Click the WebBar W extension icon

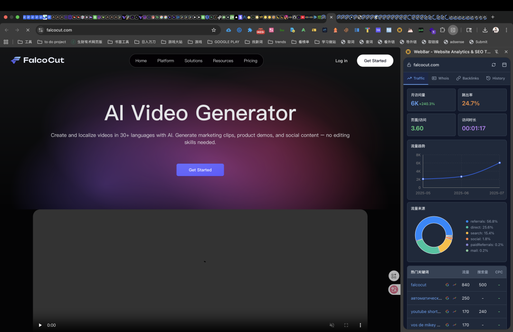click(399, 30)
